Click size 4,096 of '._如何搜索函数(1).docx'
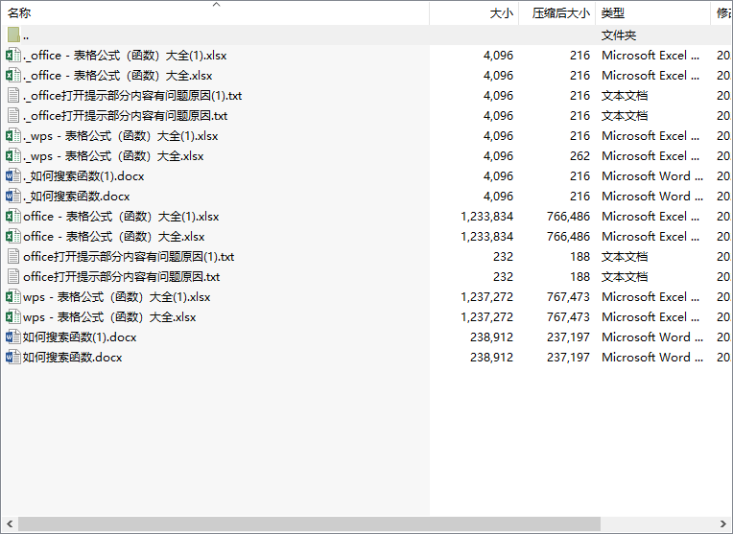 [498, 175]
